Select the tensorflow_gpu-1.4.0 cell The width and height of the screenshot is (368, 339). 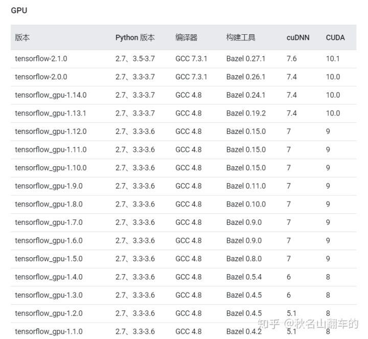click(x=49, y=277)
